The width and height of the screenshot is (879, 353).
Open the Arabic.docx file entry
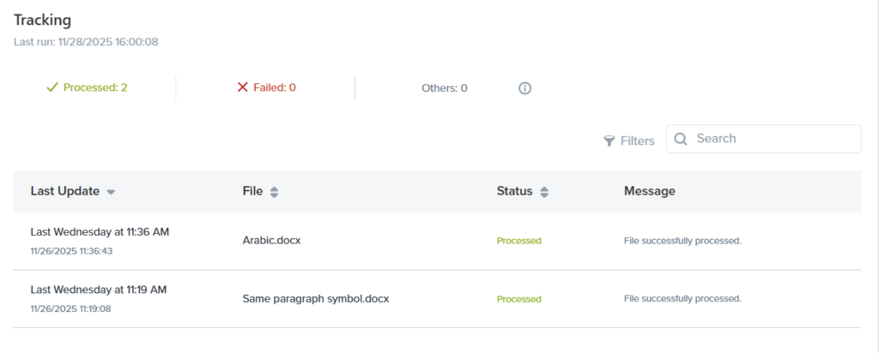coord(271,241)
